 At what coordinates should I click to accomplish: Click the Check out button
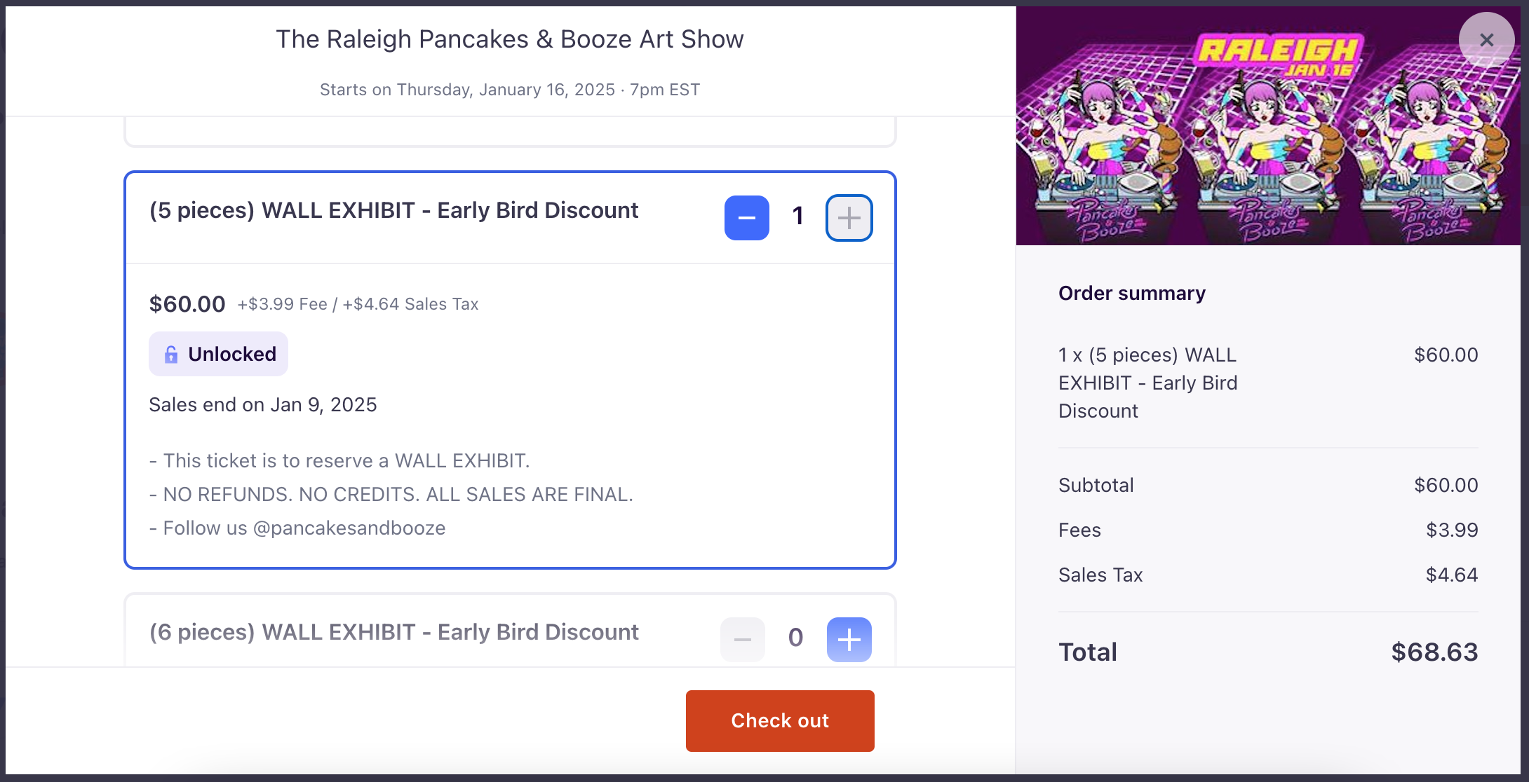[780, 720]
